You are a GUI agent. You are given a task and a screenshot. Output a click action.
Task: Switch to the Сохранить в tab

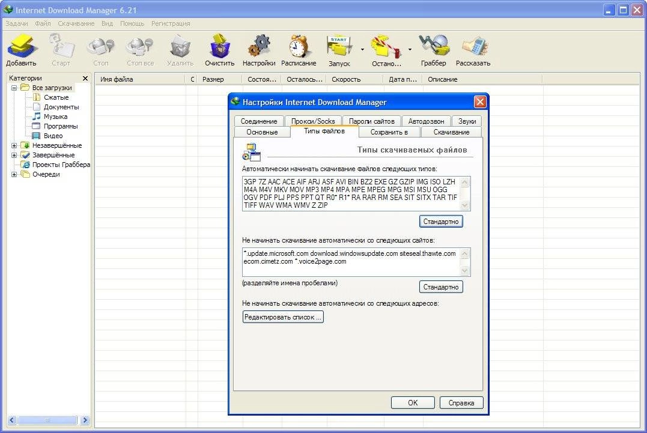[389, 132]
